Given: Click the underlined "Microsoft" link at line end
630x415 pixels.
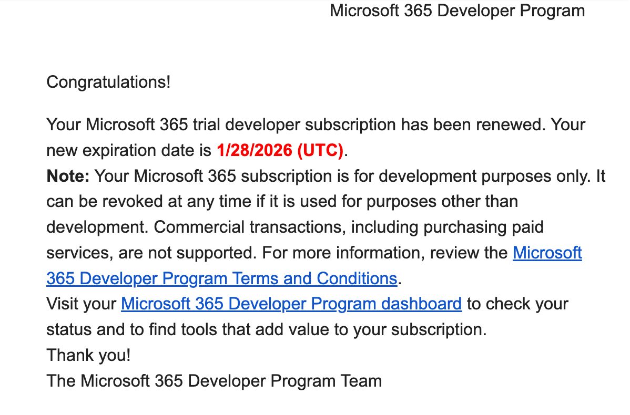Looking at the screenshot, I should pyautogui.click(x=547, y=253).
